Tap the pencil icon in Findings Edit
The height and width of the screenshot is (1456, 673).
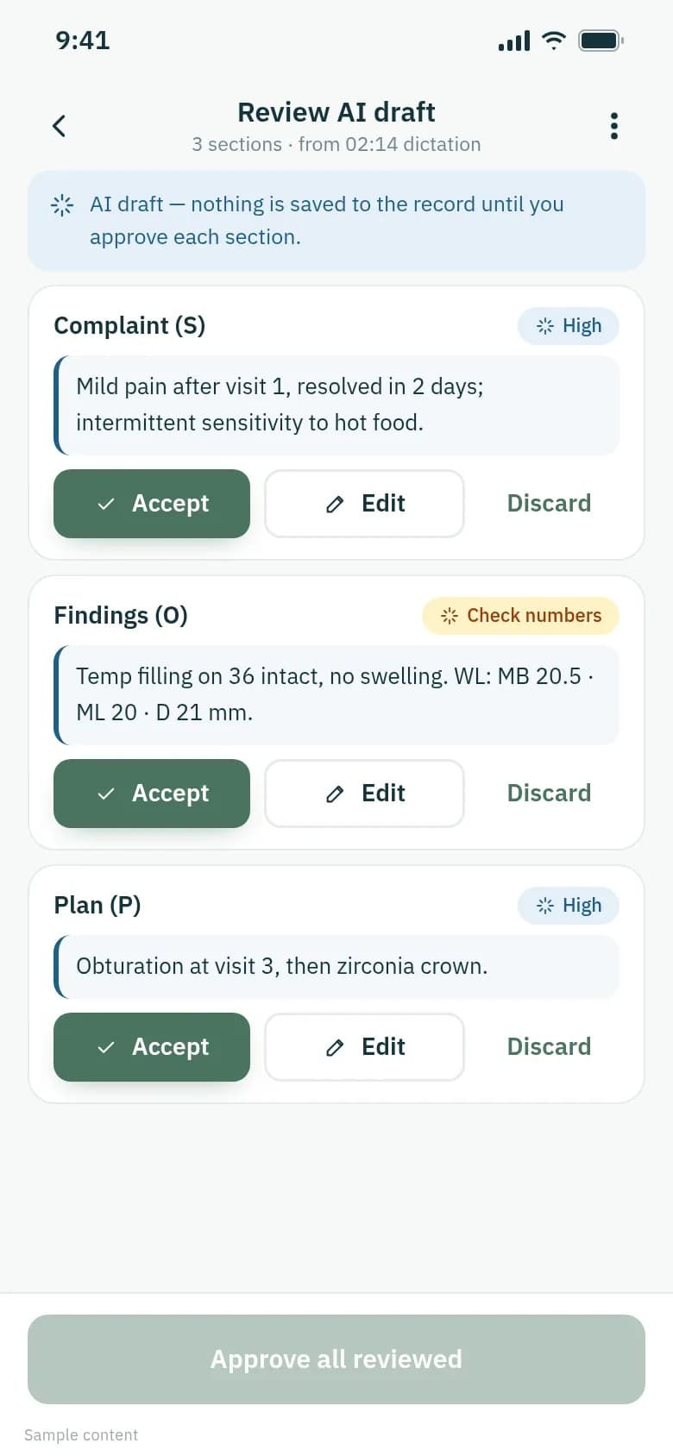335,794
